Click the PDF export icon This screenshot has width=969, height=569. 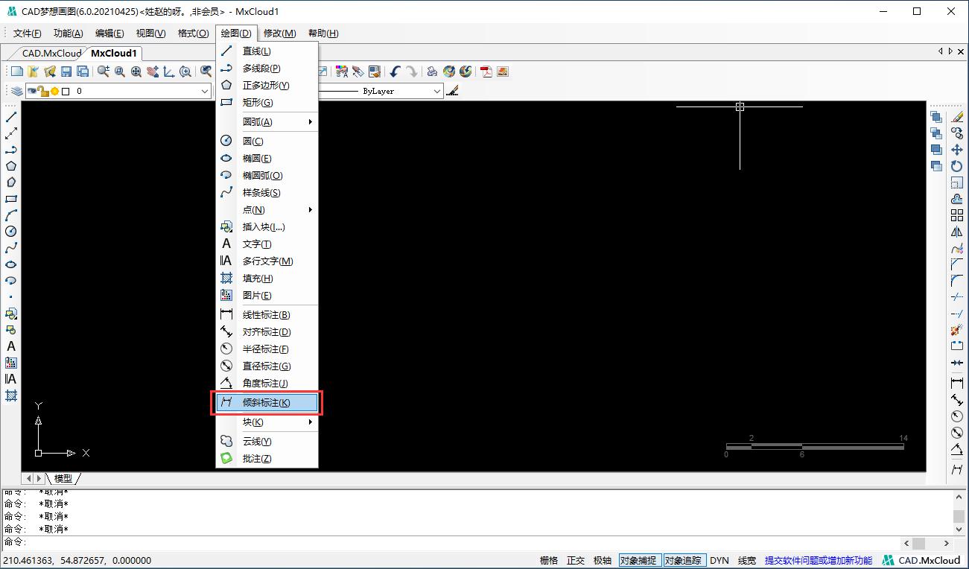point(486,71)
